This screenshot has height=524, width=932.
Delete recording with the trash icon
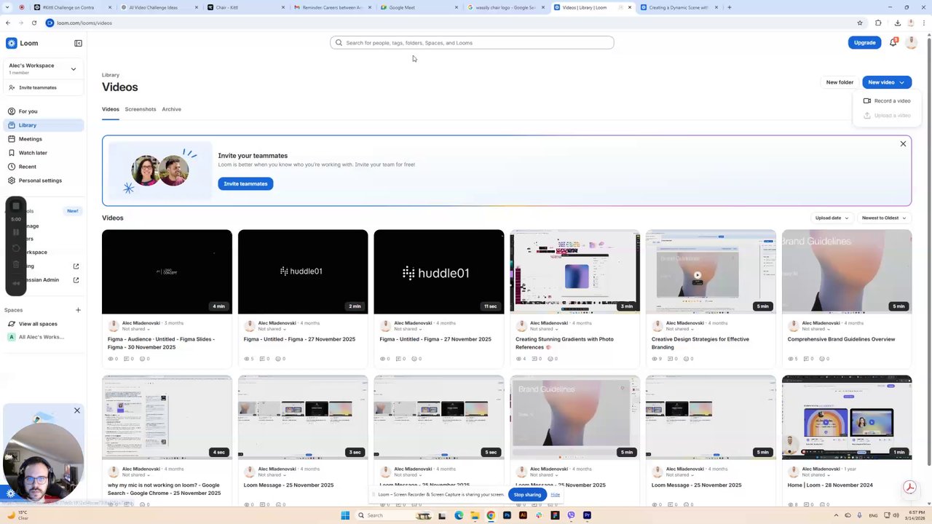[16, 266]
